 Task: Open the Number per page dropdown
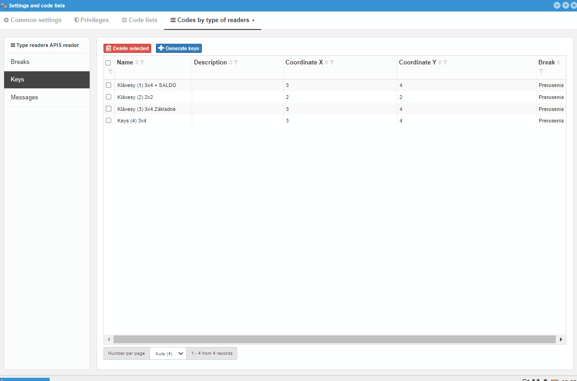pyautogui.click(x=168, y=353)
